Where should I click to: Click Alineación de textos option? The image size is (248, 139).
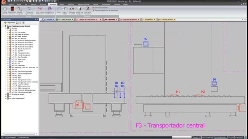click(100, 8)
